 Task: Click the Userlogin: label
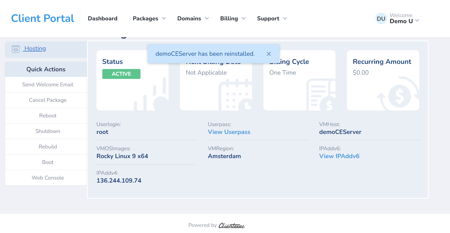[x=109, y=124]
